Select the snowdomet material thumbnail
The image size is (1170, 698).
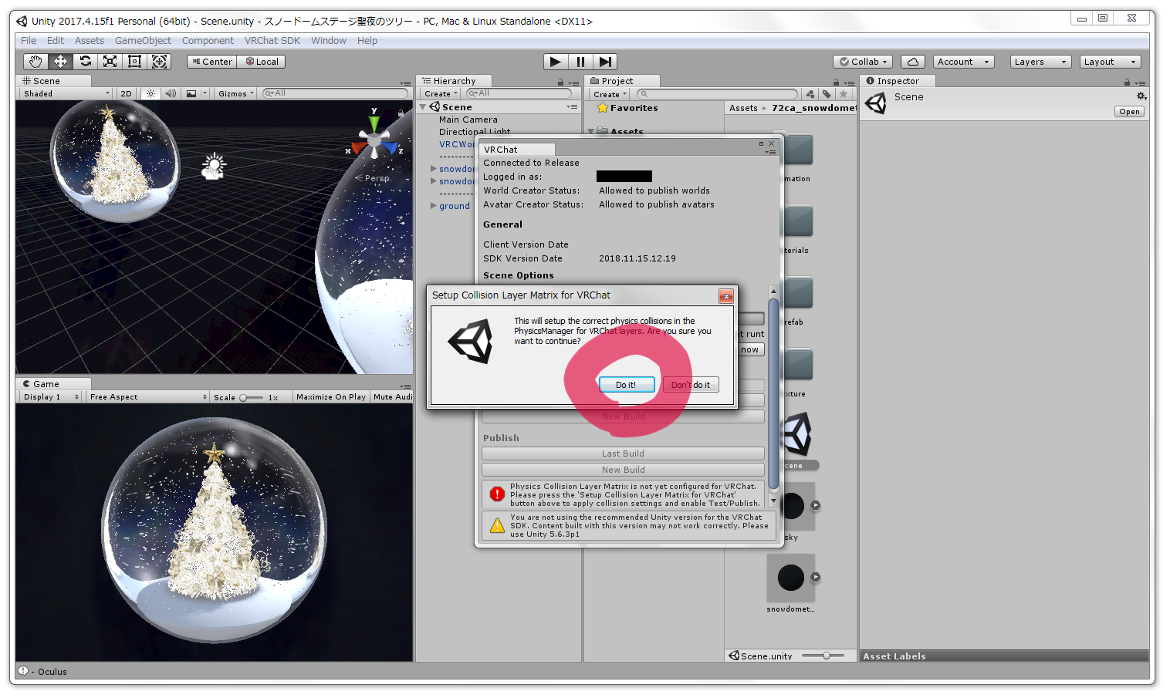coord(791,578)
